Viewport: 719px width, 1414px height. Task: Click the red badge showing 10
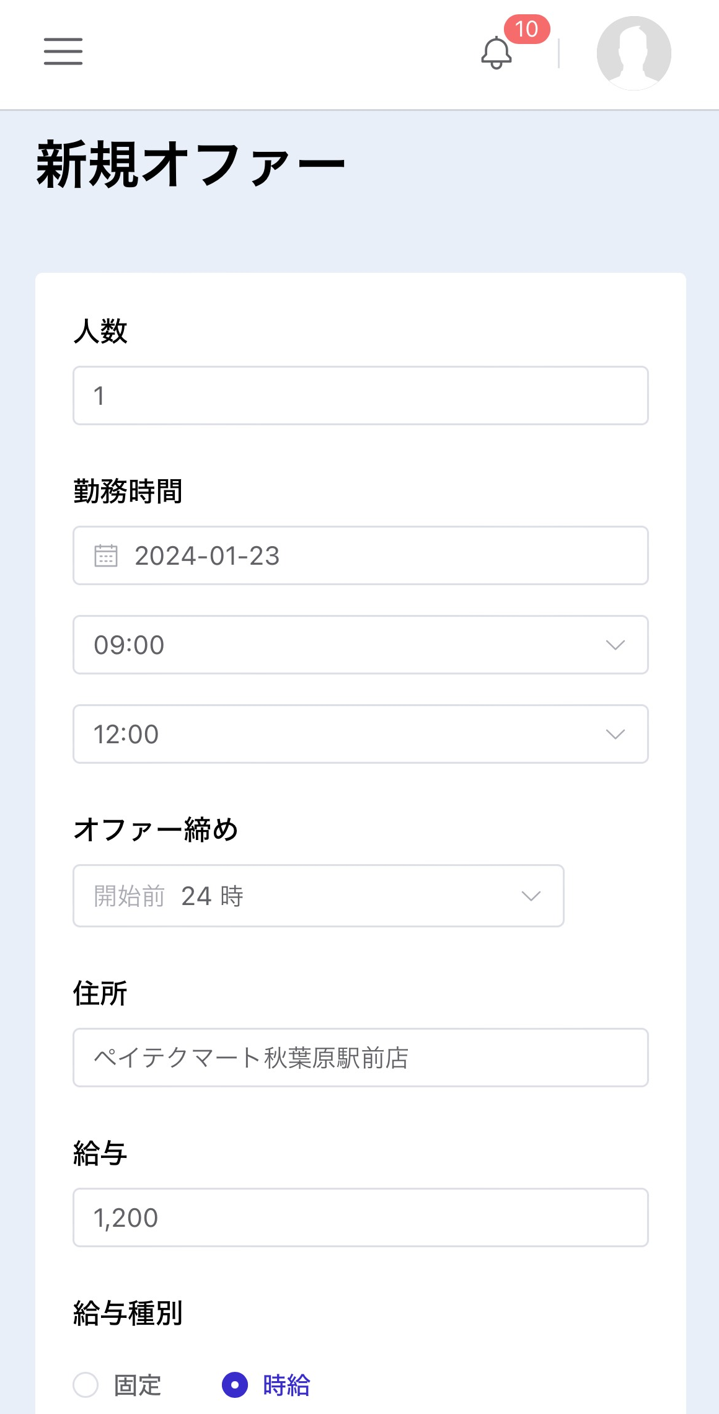(526, 29)
